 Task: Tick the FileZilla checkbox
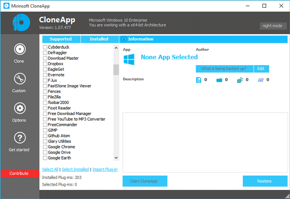45,97
